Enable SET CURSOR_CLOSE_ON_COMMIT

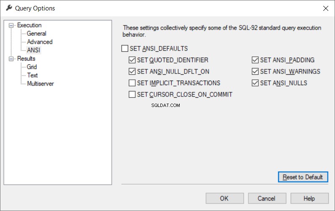[x=132, y=94]
